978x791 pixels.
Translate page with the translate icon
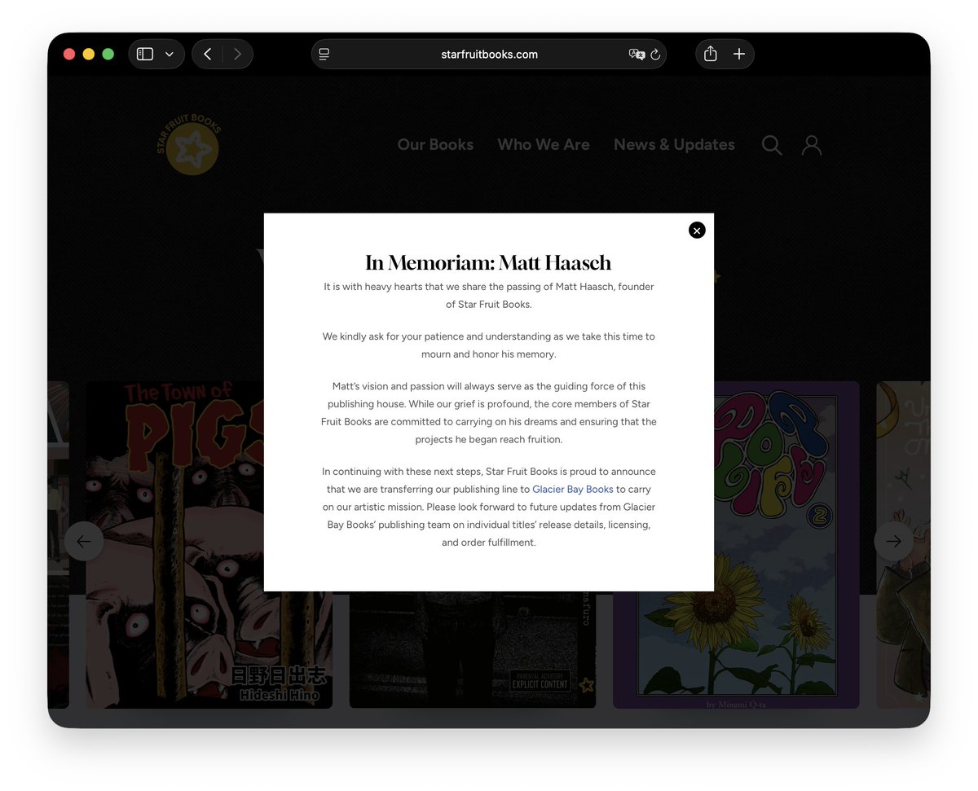(x=637, y=55)
